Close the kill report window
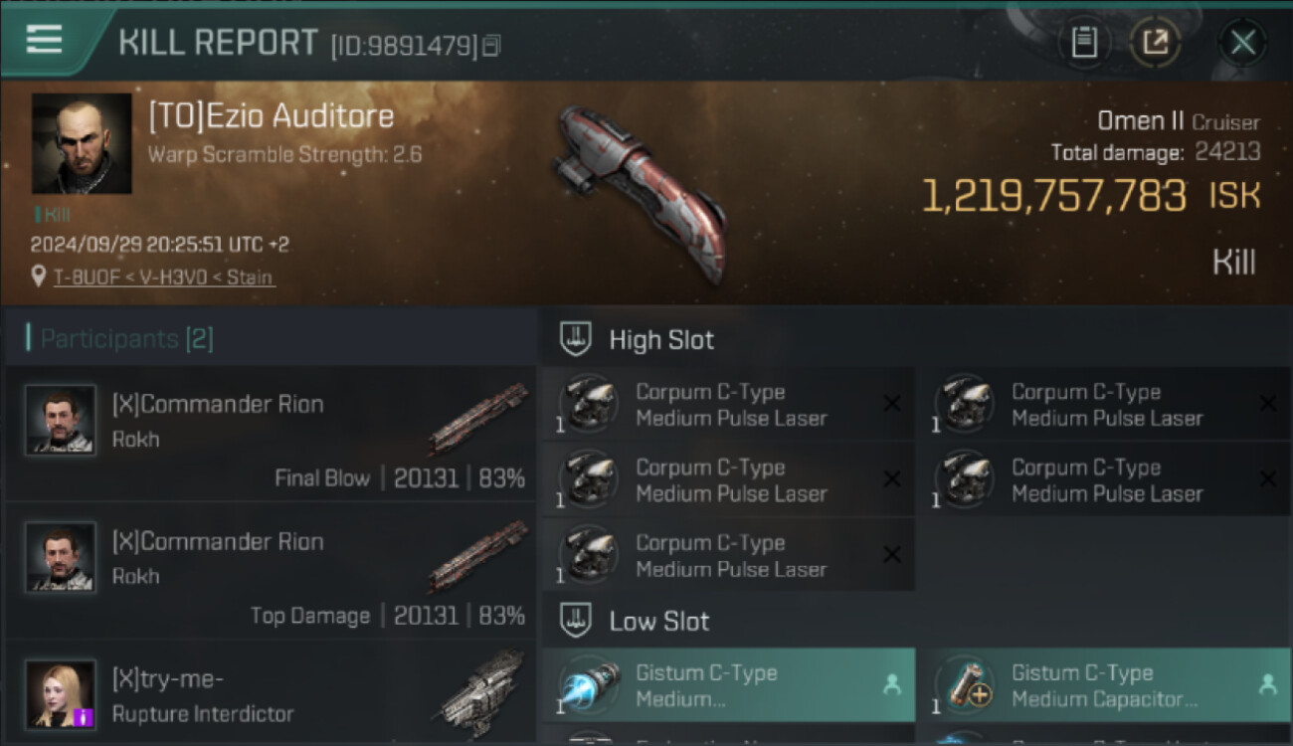This screenshot has height=746, width=1293. pos(1242,43)
